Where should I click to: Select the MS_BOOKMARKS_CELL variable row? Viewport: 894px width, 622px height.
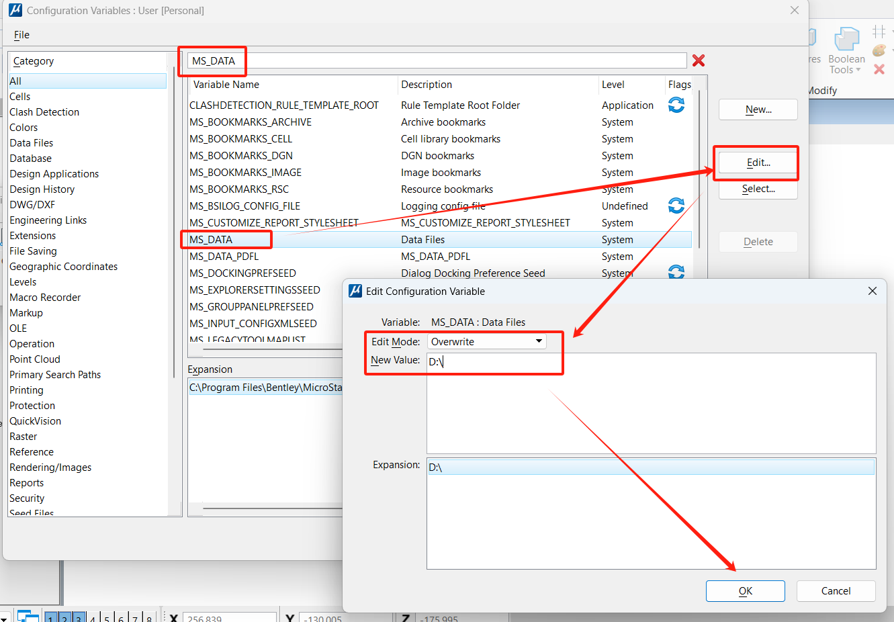pyautogui.click(x=440, y=138)
